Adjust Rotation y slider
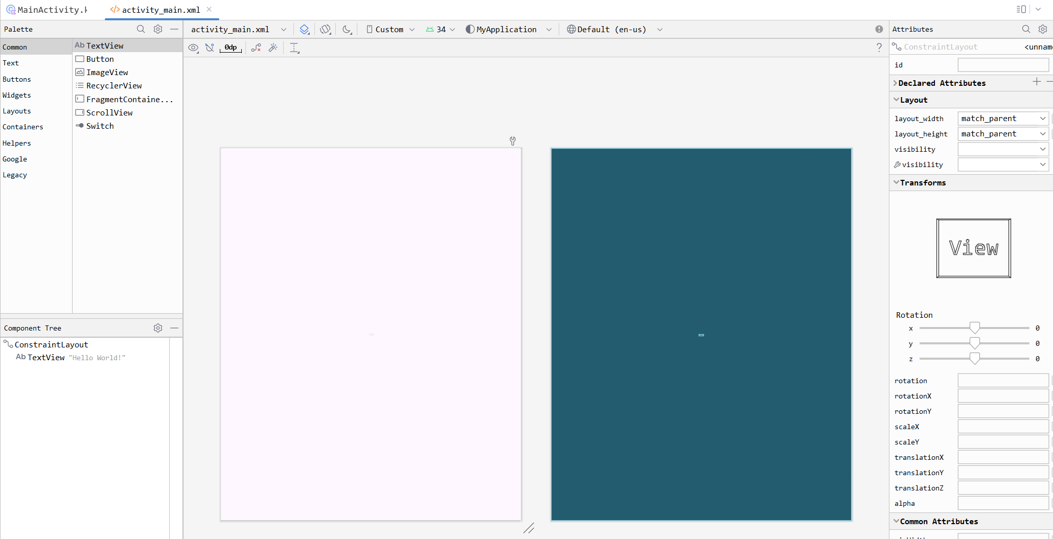This screenshot has width=1053, height=539. click(x=974, y=343)
